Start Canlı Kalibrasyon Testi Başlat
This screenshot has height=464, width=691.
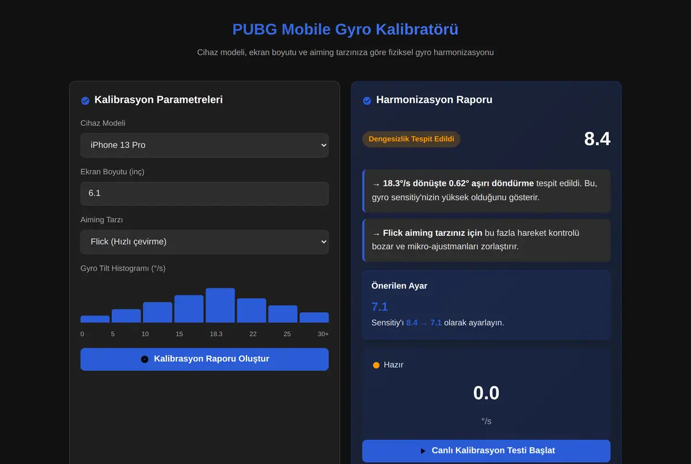point(486,451)
